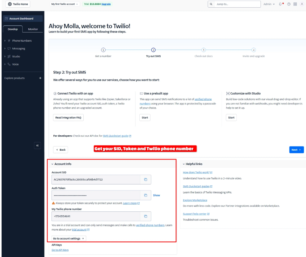Open verified phone numbers link in prebuilt app

pos(203,99)
